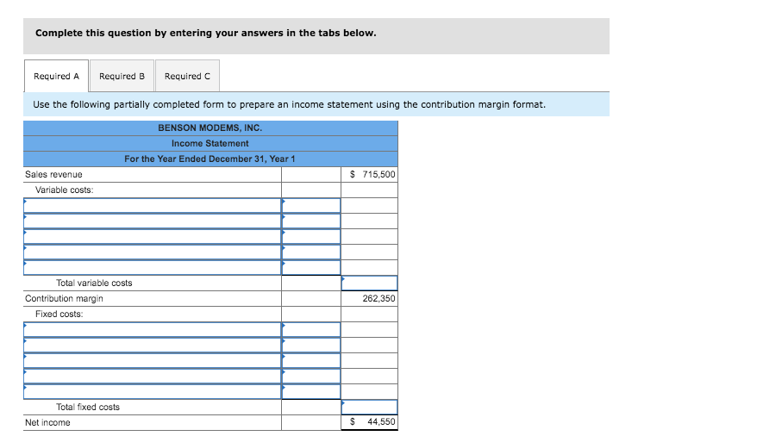Open fifth variable cost name dropdown
Viewport: 782px width, 436px height.
pyautogui.click(x=152, y=267)
